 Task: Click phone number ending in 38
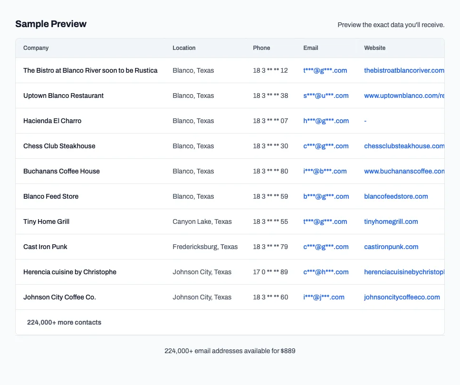(270, 96)
